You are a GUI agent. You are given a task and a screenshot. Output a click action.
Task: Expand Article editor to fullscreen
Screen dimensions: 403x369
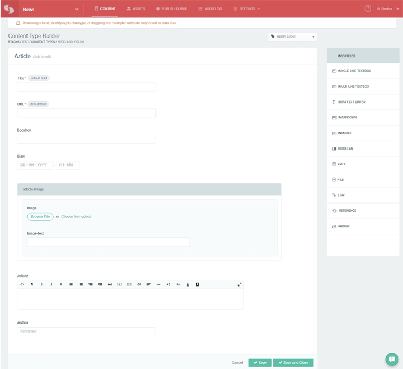(x=240, y=284)
